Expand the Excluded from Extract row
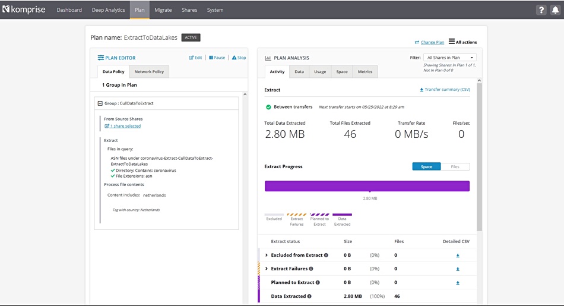 point(267,255)
